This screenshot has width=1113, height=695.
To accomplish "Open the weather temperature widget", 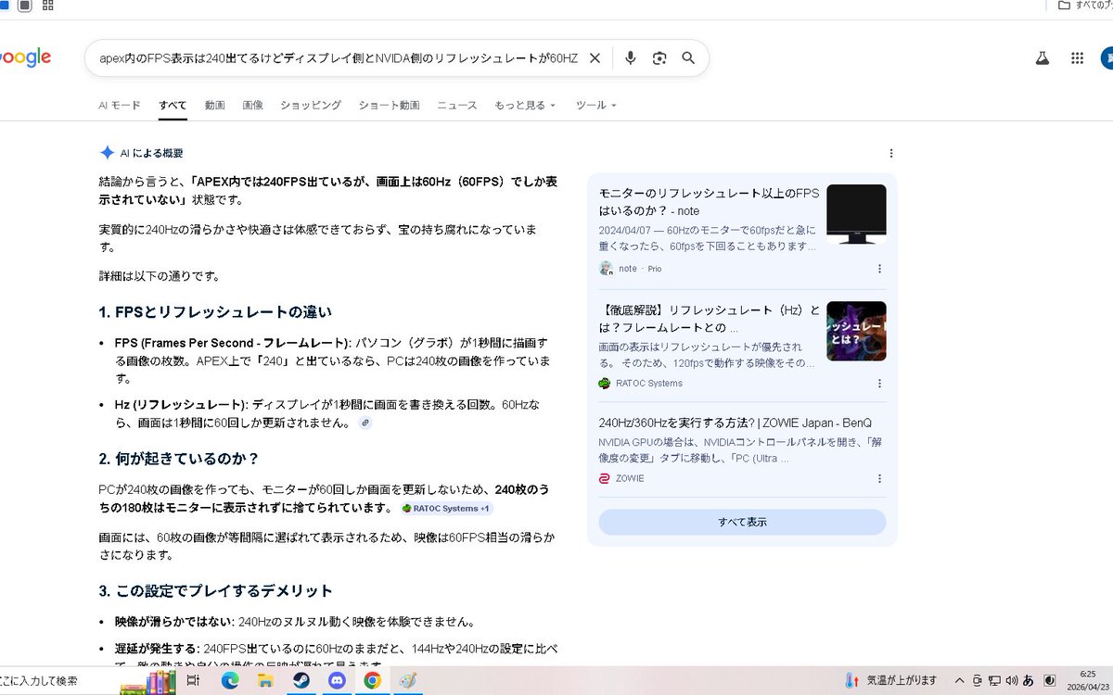I will (x=890, y=680).
